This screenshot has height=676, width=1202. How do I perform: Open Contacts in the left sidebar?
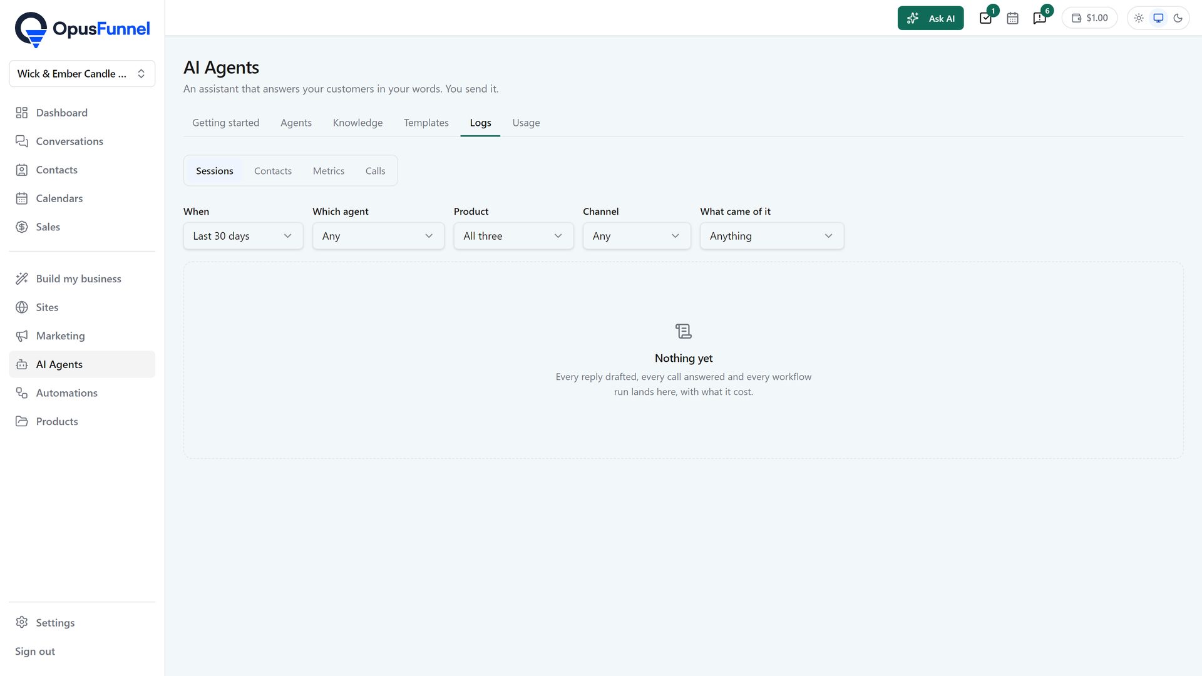click(82, 170)
